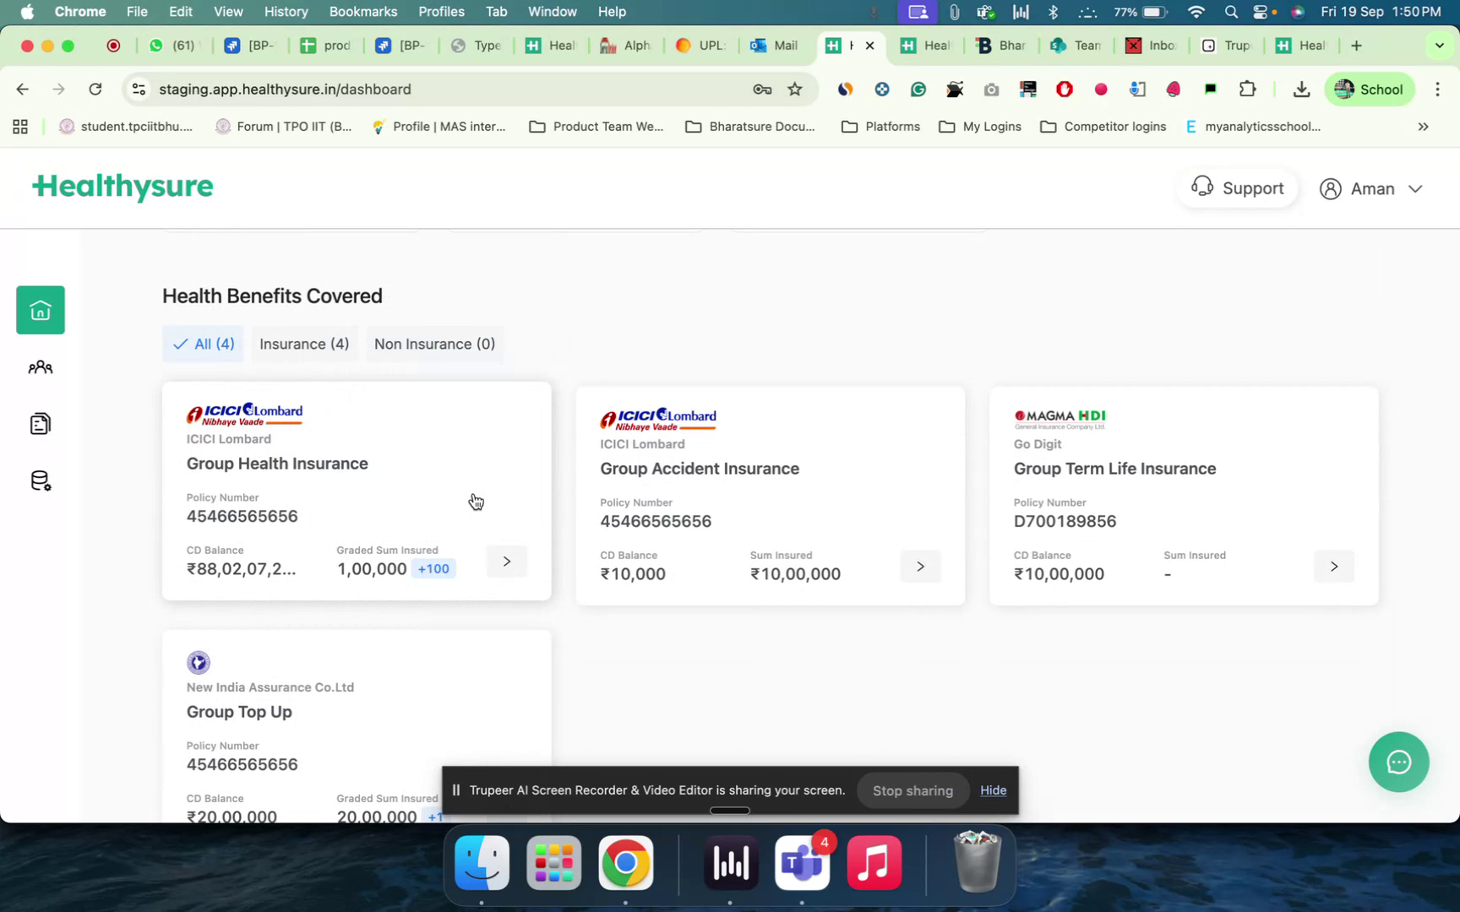Select the Home icon in the sidebar
The image size is (1460, 912).
pos(40,310)
